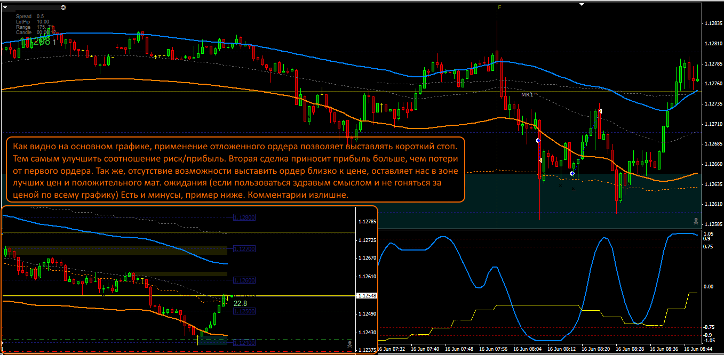Click the 0.75 oscillator scale value

(709, 246)
